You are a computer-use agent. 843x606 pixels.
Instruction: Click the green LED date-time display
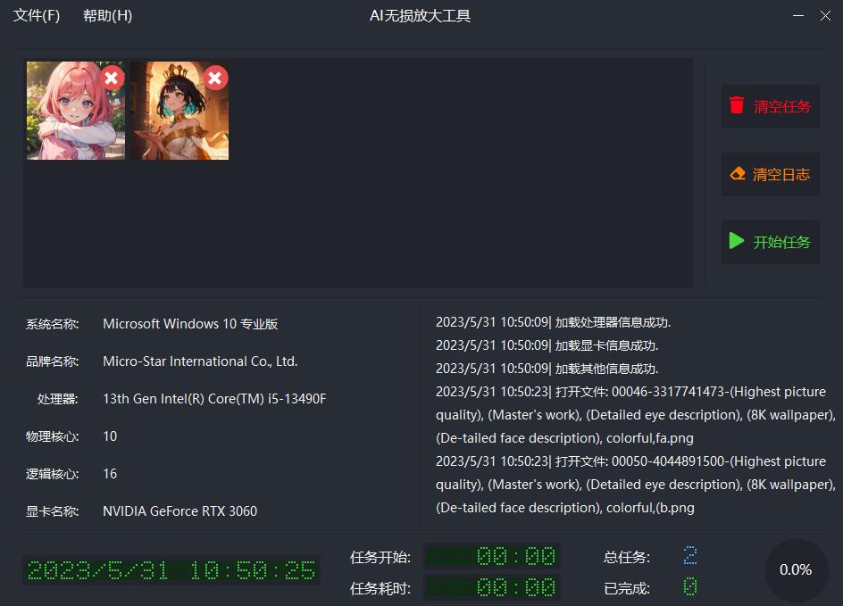click(x=171, y=570)
